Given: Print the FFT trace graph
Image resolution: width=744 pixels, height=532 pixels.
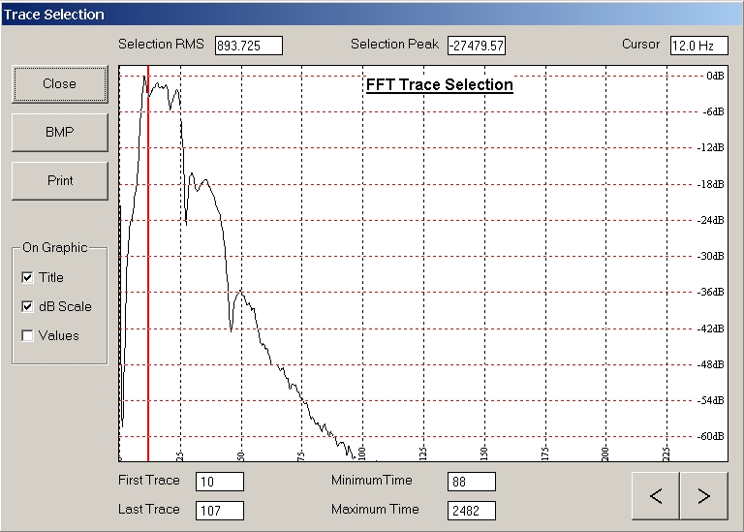Looking at the screenshot, I should tap(60, 181).
